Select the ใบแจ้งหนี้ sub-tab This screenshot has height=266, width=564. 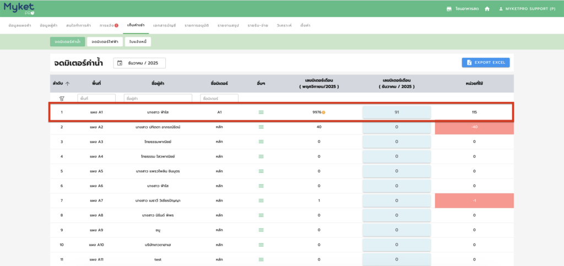tap(138, 41)
